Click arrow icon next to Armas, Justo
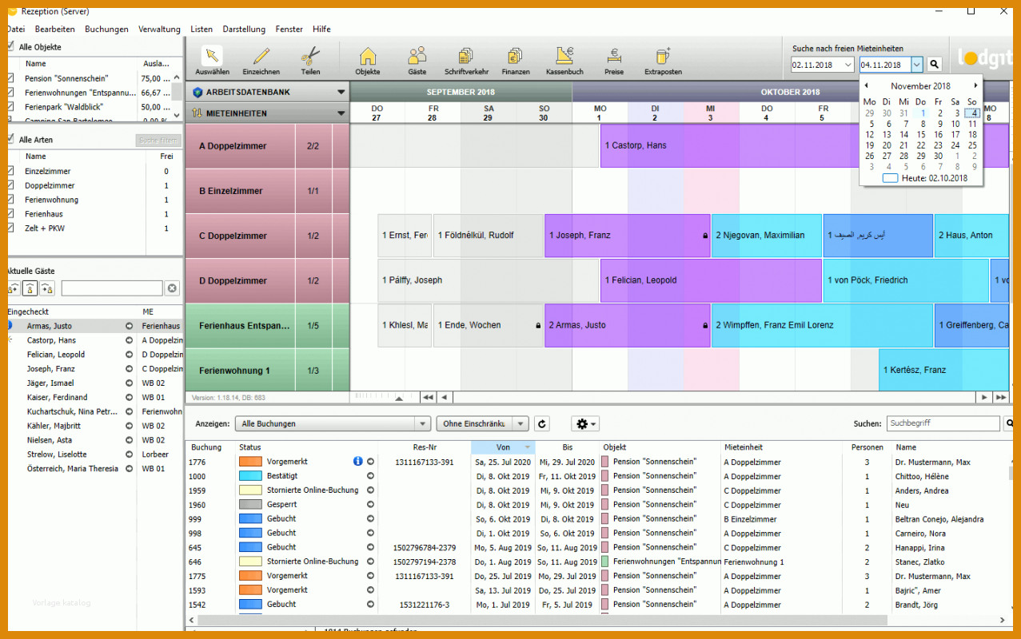Screen dimensions: 1021x639 click(130, 326)
